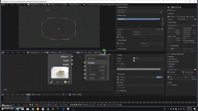The image size is (198, 111).
Task: Open Render menu in top bar
Action: click(12, 5)
